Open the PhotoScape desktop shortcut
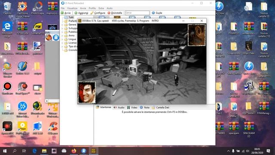The height and width of the screenshot is (155, 275). (x=37, y=8)
